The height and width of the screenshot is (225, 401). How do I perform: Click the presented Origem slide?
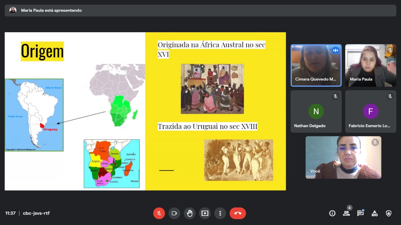[145, 111]
